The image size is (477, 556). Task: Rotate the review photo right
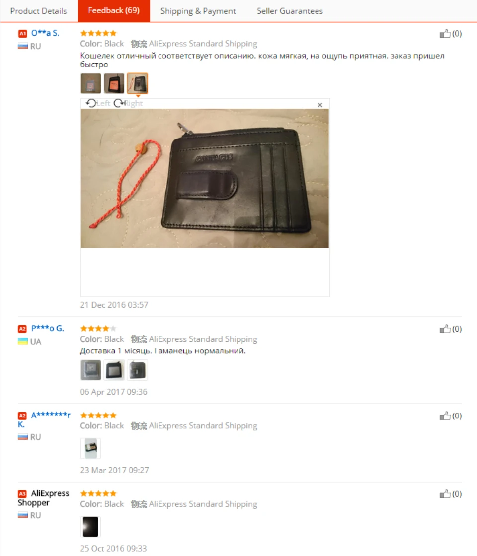[x=128, y=103]
